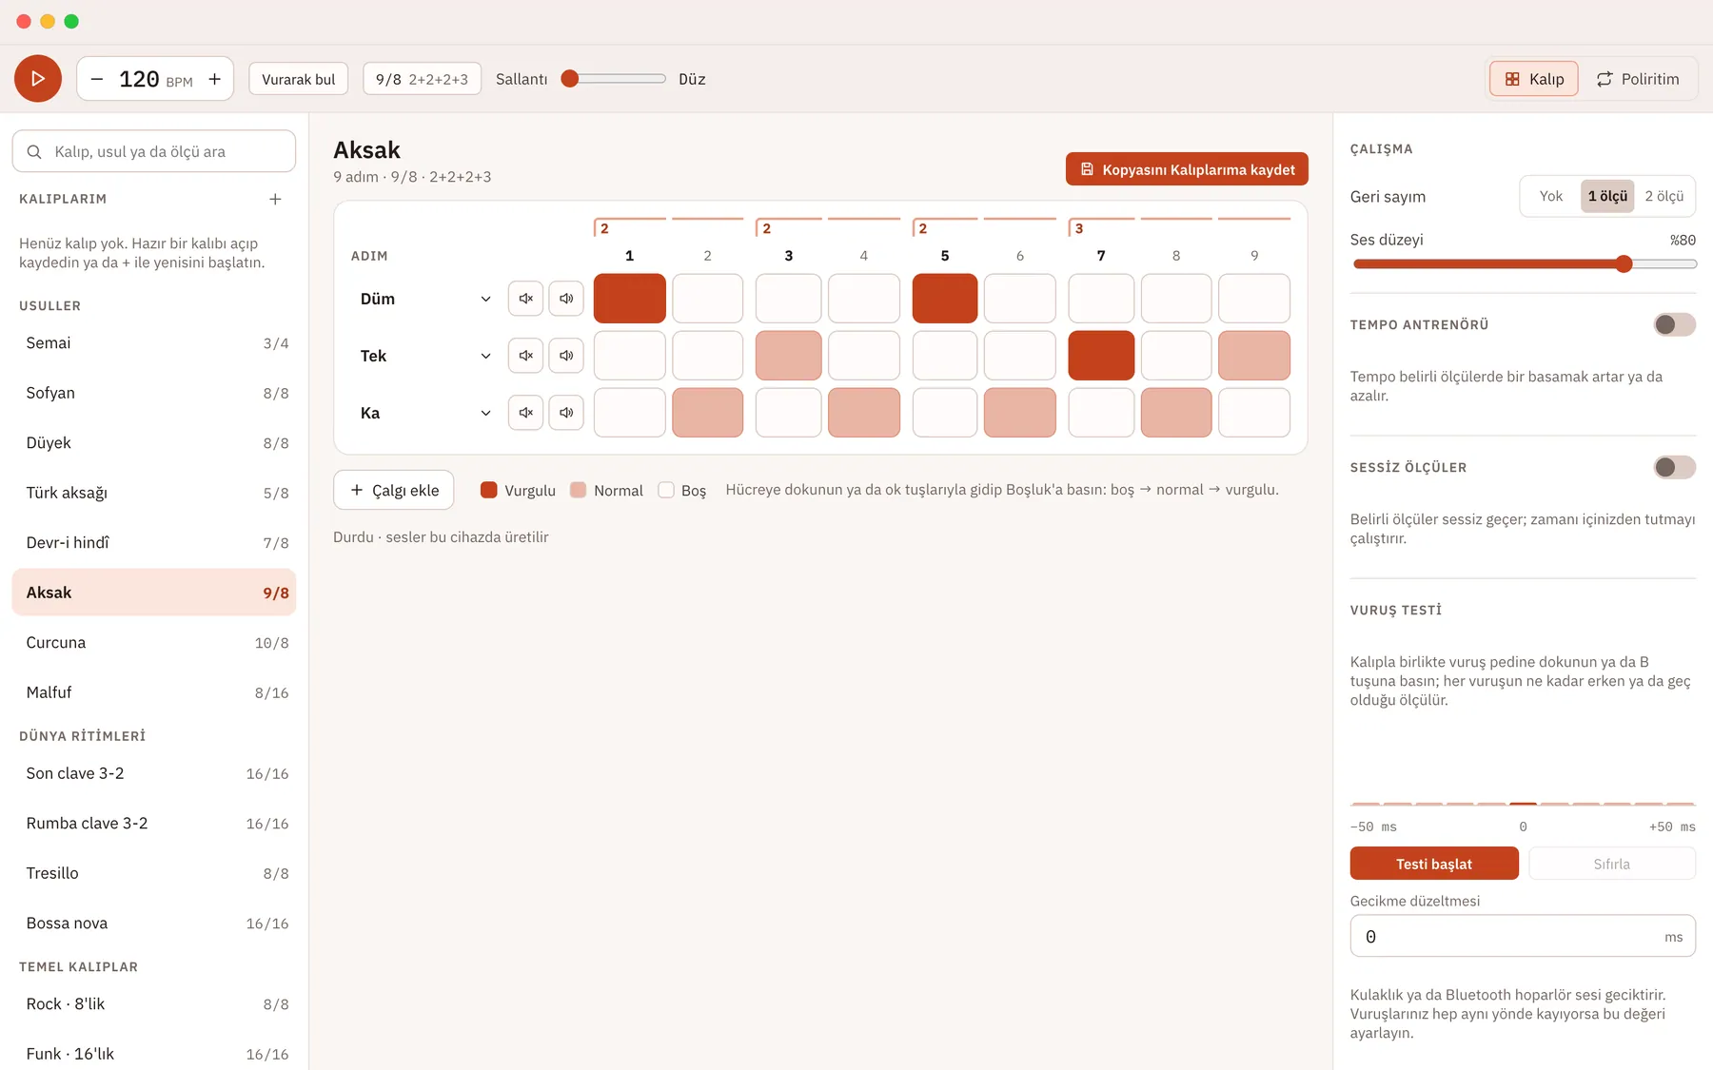Image resolution: width=1713 pixels, height=1070 pixels.
Task: Increase BPM with the plus button
Action: pyautogui.click(x=215, y=79)
